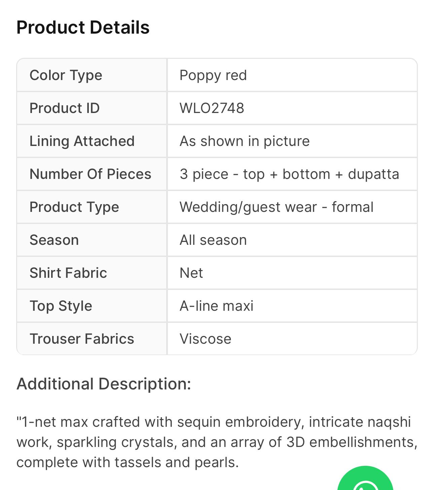Click the A-line maxi value
This screenshot has height=490, width=434.
point(216,306)
